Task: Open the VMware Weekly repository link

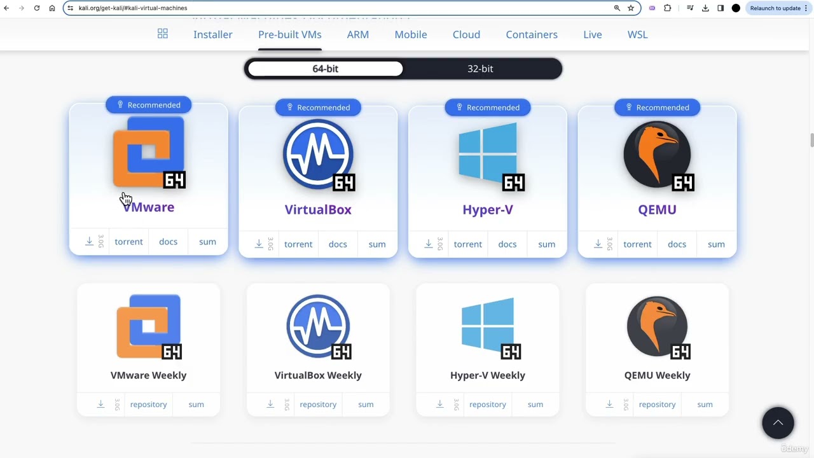Action: tap(148, 405)
